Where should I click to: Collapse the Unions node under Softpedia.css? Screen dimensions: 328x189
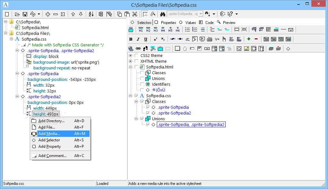(136, 119)
